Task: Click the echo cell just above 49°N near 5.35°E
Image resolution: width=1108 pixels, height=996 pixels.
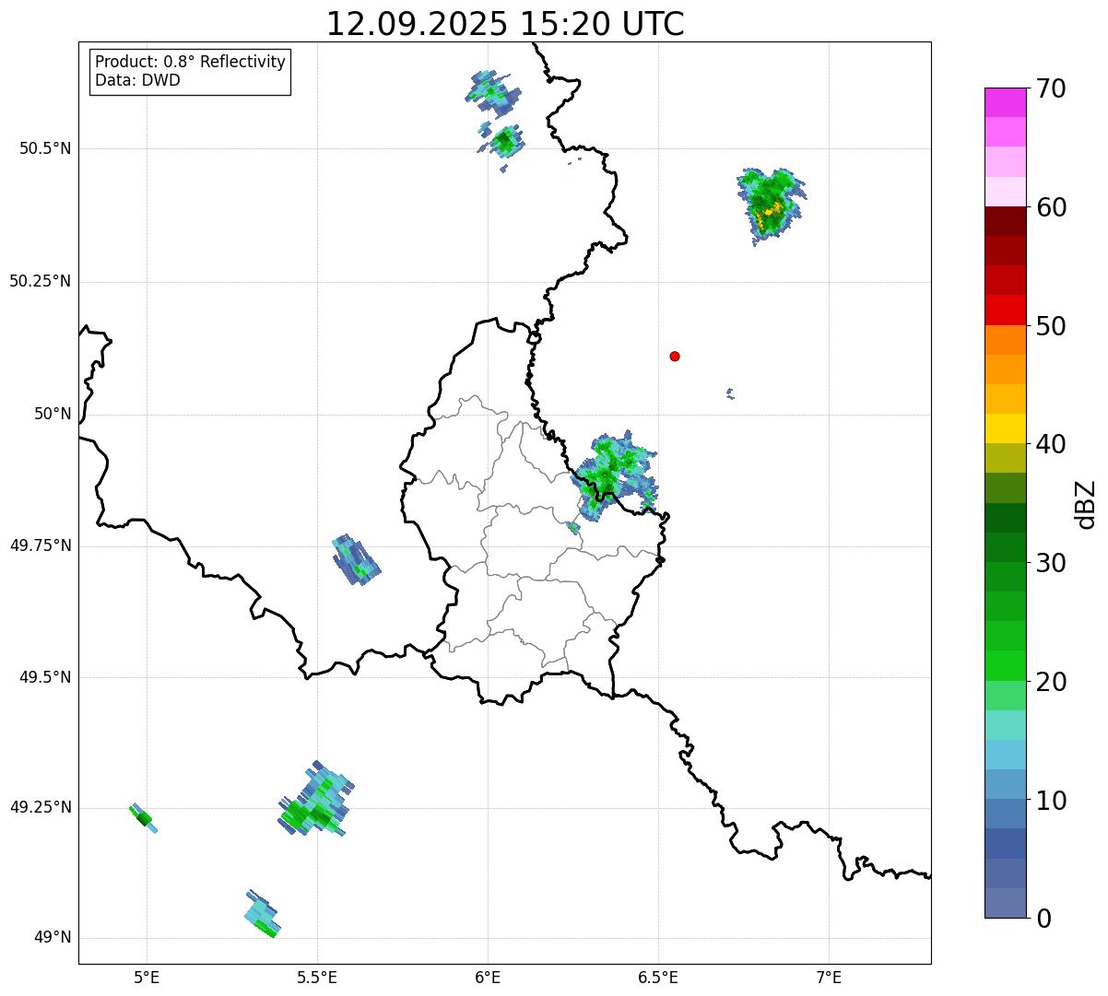Action: coord(262,914)
